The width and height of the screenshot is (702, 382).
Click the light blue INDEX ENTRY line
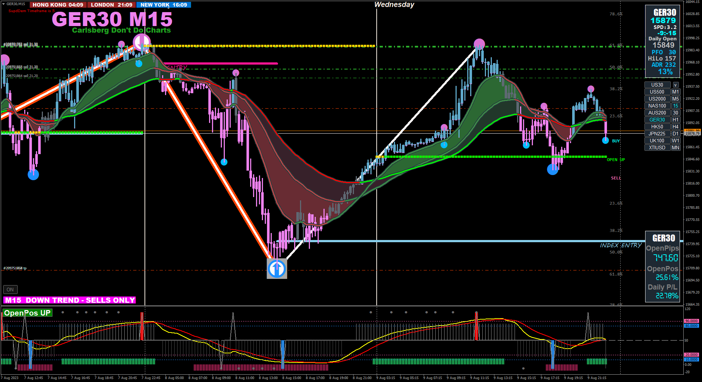477,241
